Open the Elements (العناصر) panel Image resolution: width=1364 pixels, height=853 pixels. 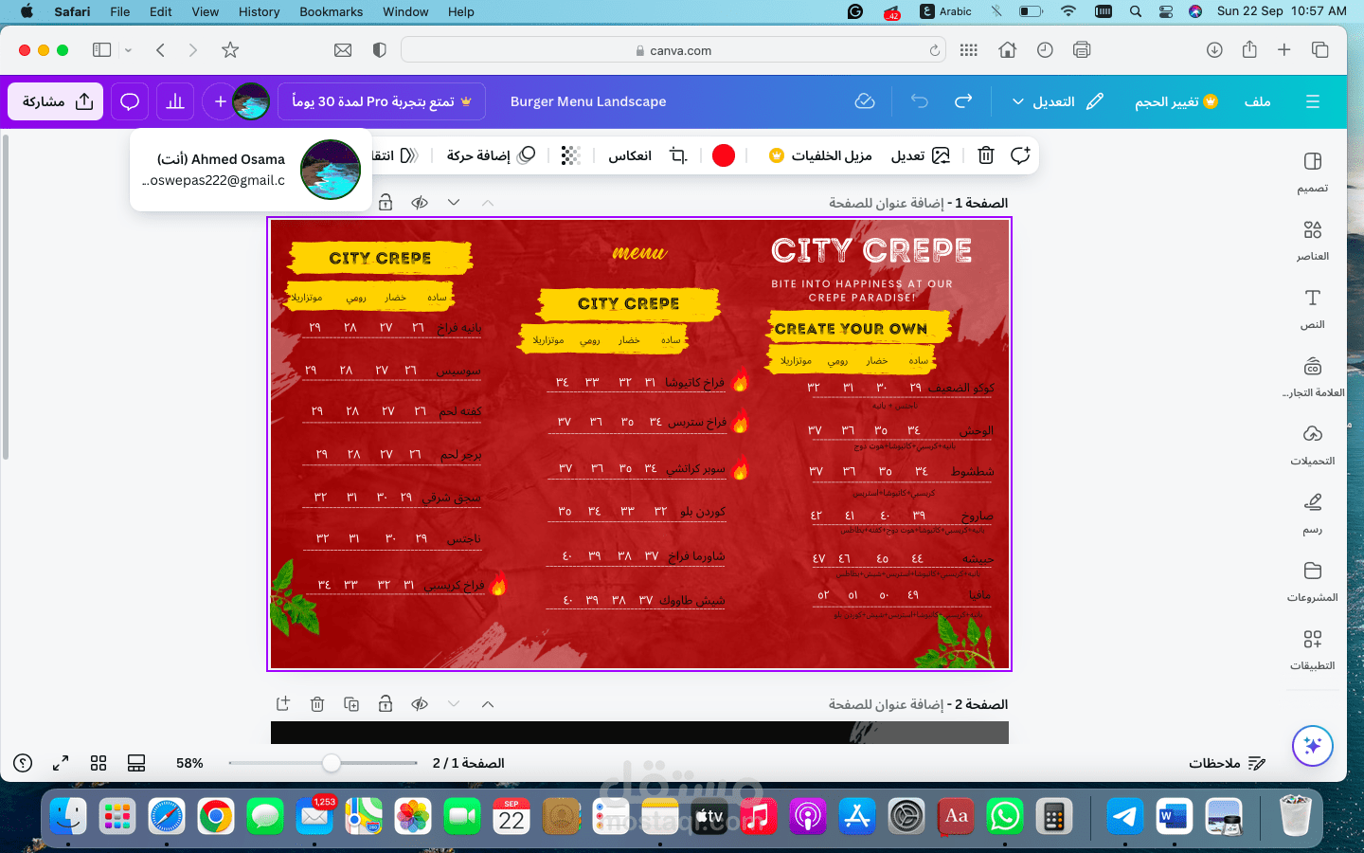(1312, 240)
